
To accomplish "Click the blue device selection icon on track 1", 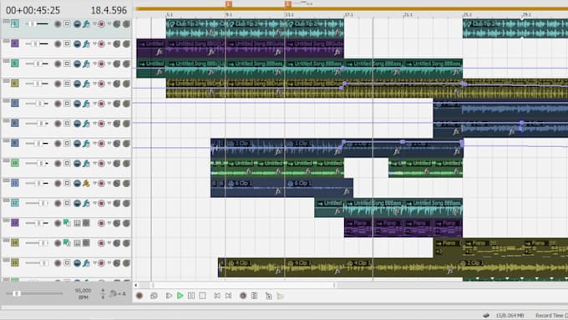I will [x=77, y=24].
